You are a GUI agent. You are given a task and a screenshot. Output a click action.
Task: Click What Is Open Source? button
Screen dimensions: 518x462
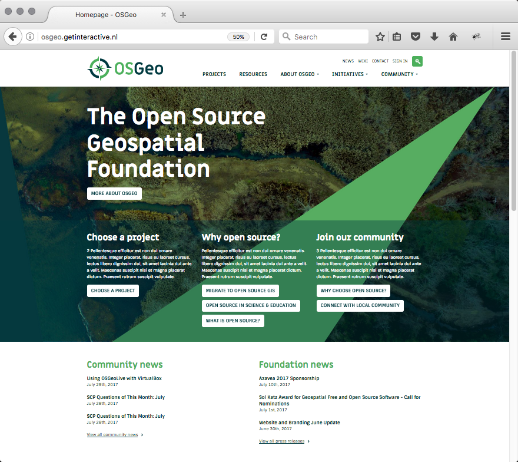[x=233, y=321]
